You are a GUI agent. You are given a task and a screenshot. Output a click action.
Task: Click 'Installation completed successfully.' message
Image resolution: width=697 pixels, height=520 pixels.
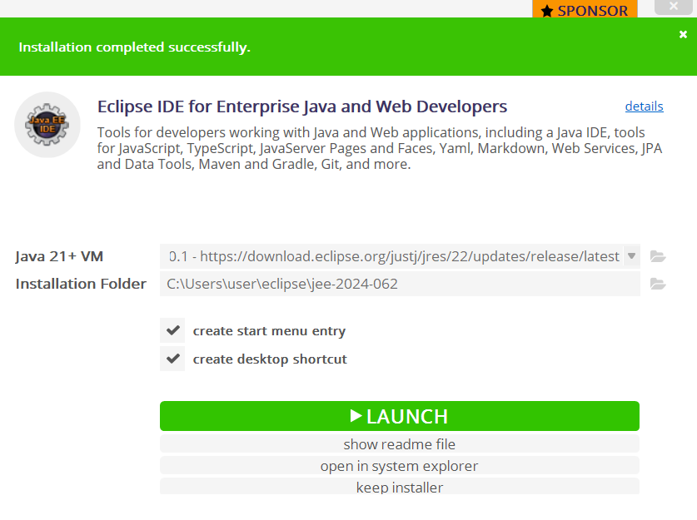134,47
